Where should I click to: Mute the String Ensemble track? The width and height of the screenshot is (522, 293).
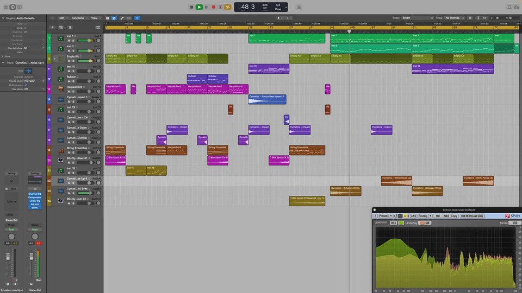(69, 152)
